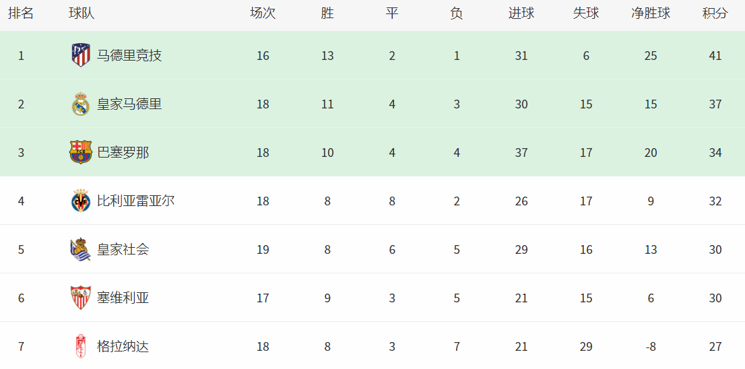The image size is (745, 369).
Task: Click the Barcelona club crest
Action: (81, 153)
